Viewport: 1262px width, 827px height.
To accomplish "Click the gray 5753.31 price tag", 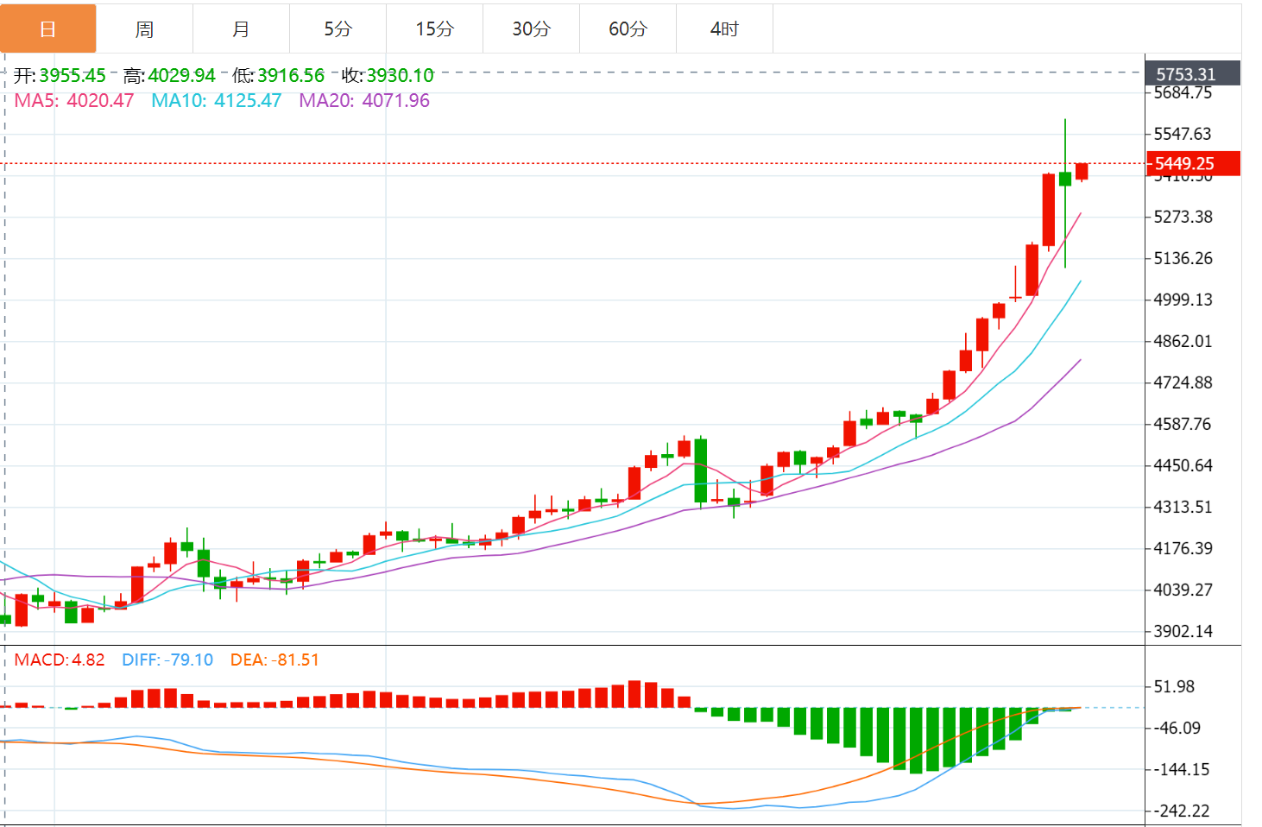I will click(1192, 74).
